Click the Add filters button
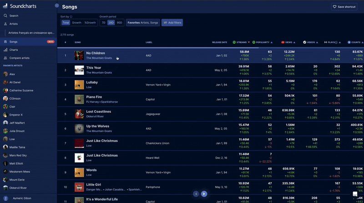This screenshot has width=364, height=203. (172, 22)
